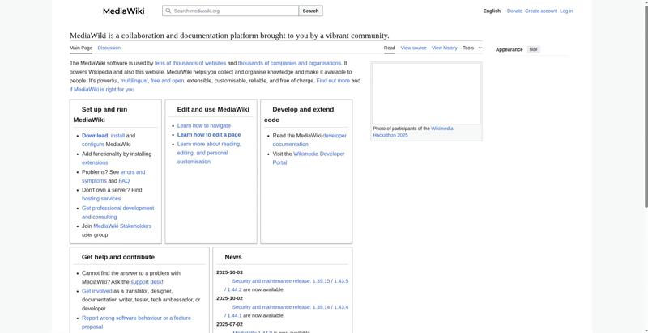The height and width of the screenshot is (333, 648).
Task: Click the Log in link
Action: 566,11
